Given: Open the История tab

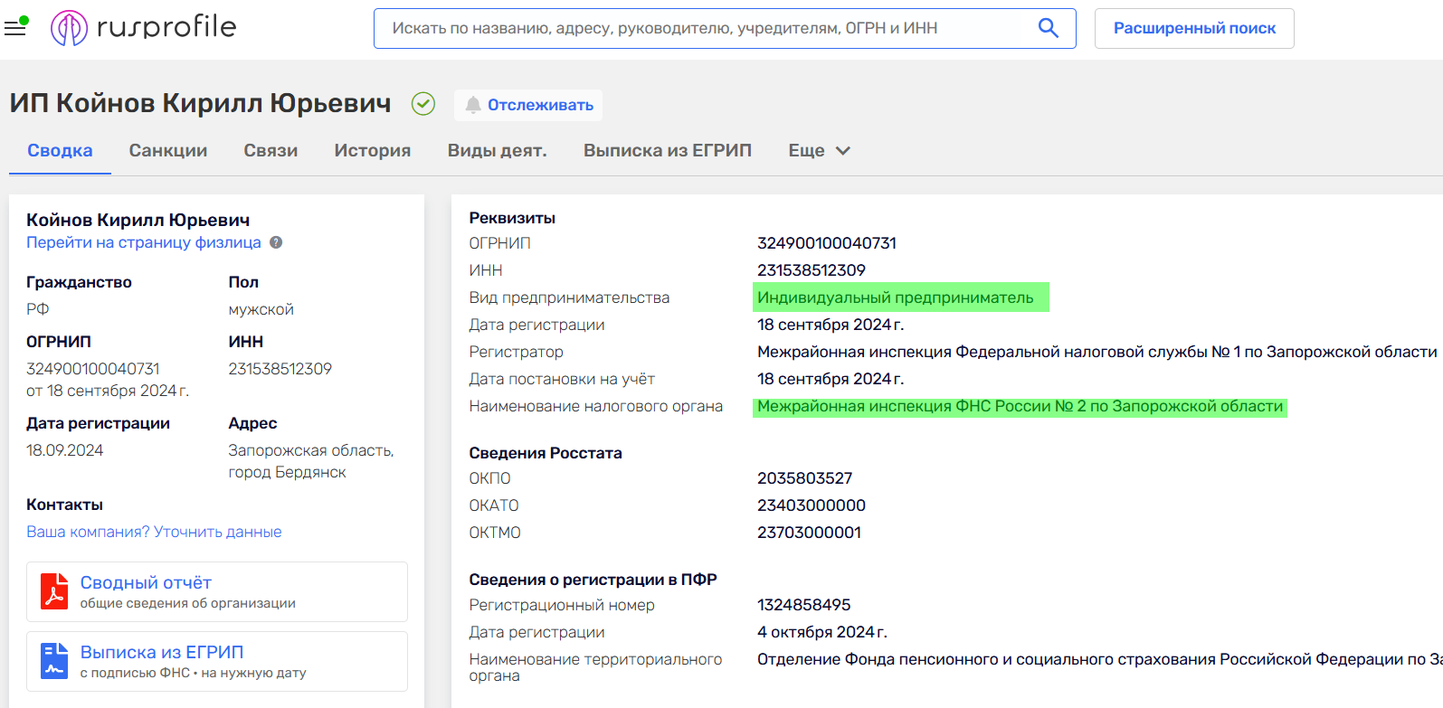Looking at the screenshot, I should [x=373, y=150].
